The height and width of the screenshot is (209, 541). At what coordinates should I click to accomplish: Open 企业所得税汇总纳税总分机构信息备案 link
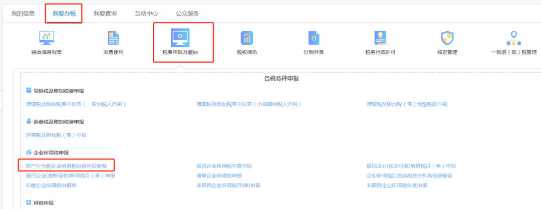pyautogui.click(x=410, y=176)
